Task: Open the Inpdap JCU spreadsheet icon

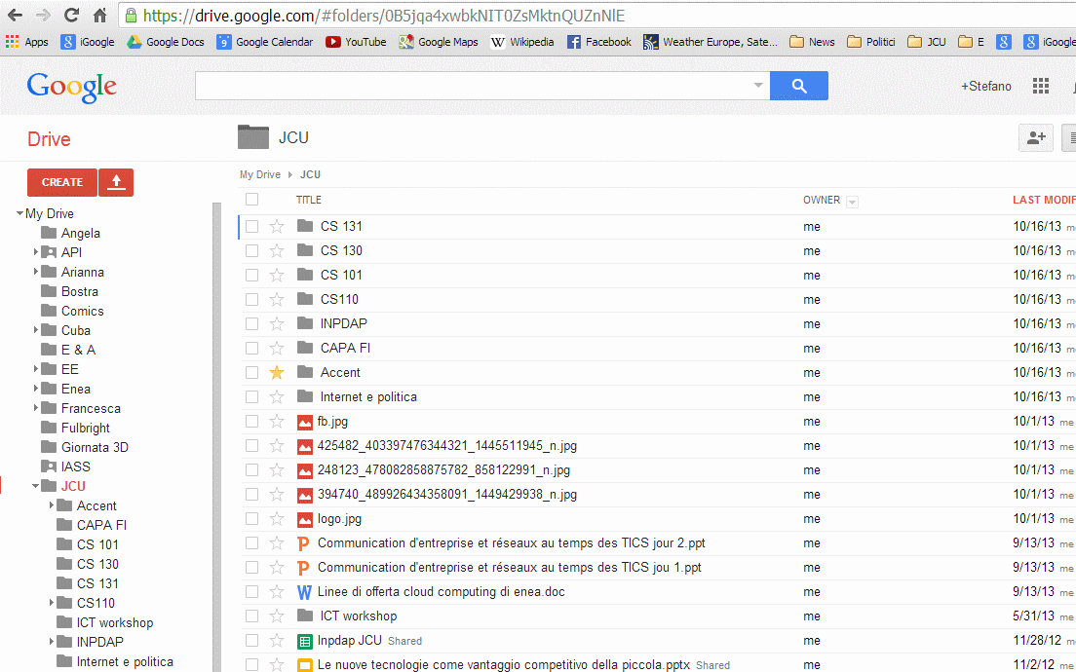Action: pyautogui.click(x=304, y=641)
